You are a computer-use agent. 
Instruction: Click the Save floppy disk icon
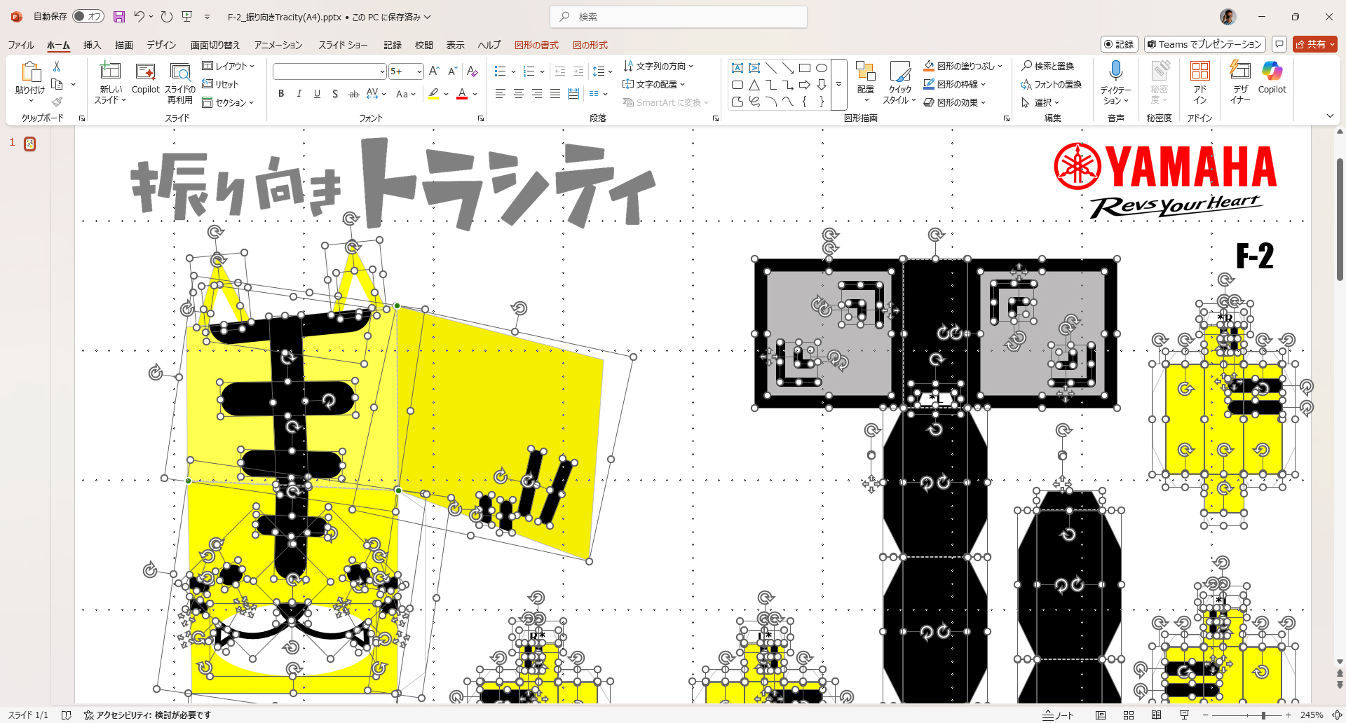click(119, 17)
